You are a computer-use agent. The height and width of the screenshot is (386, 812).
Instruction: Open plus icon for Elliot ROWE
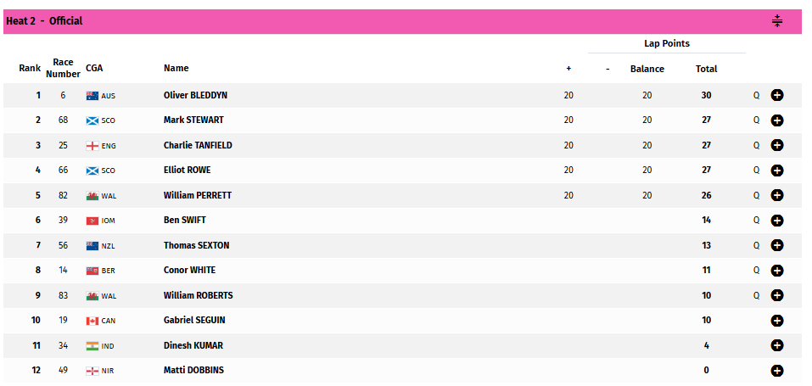coord(776,171)
